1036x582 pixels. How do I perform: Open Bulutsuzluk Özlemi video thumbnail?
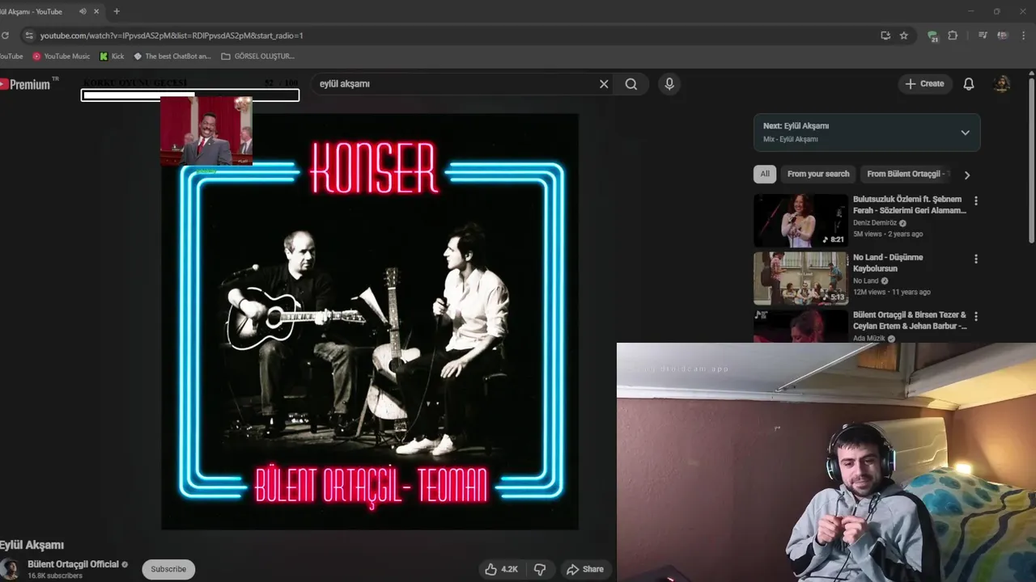tap(800, 220)
